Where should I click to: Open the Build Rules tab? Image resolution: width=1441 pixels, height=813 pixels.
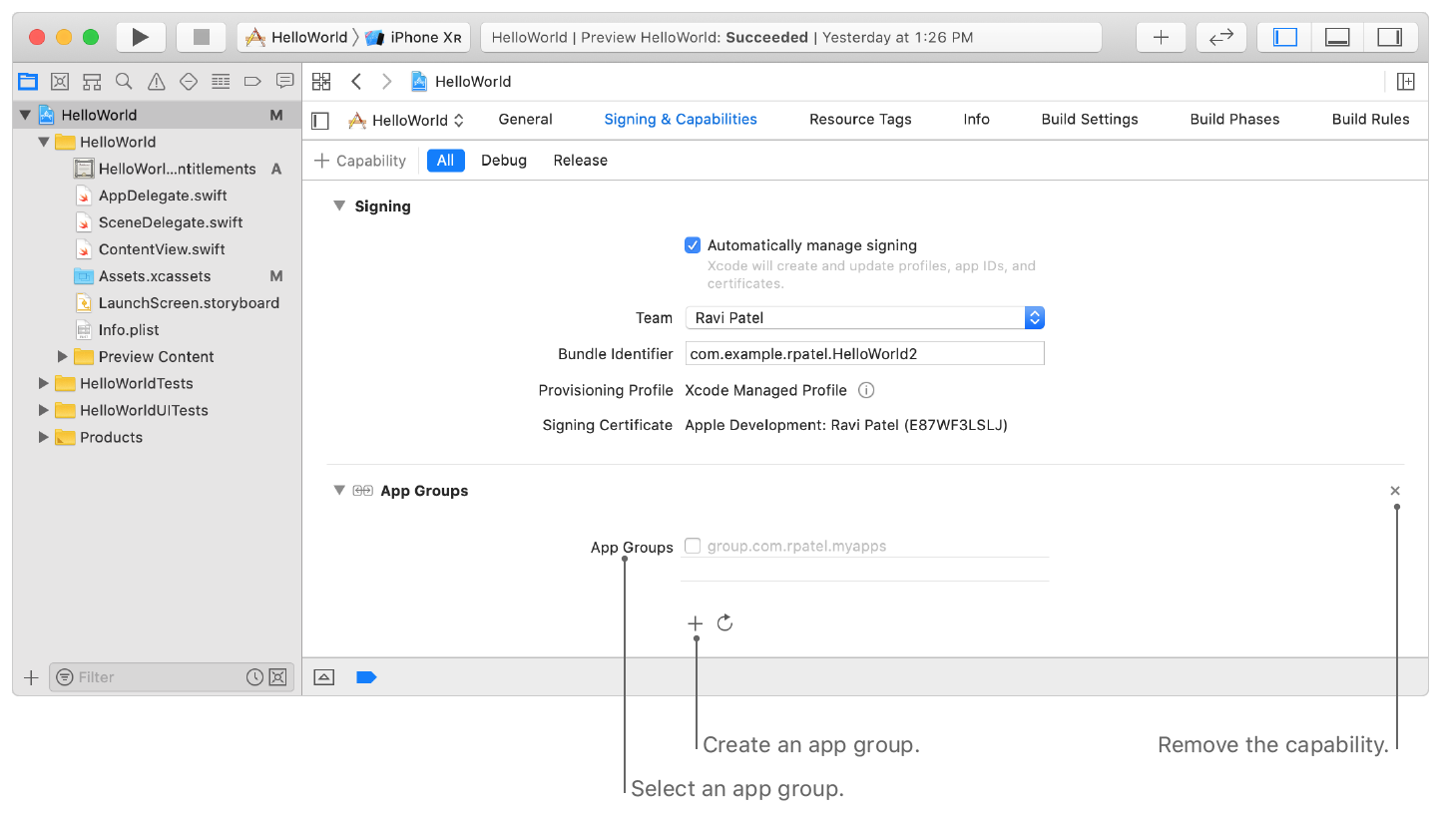(1370, 119)
